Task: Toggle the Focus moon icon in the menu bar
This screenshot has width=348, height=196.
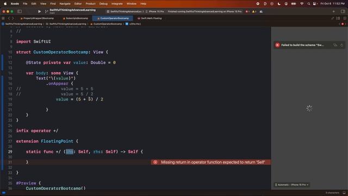Action: [279, 4]
